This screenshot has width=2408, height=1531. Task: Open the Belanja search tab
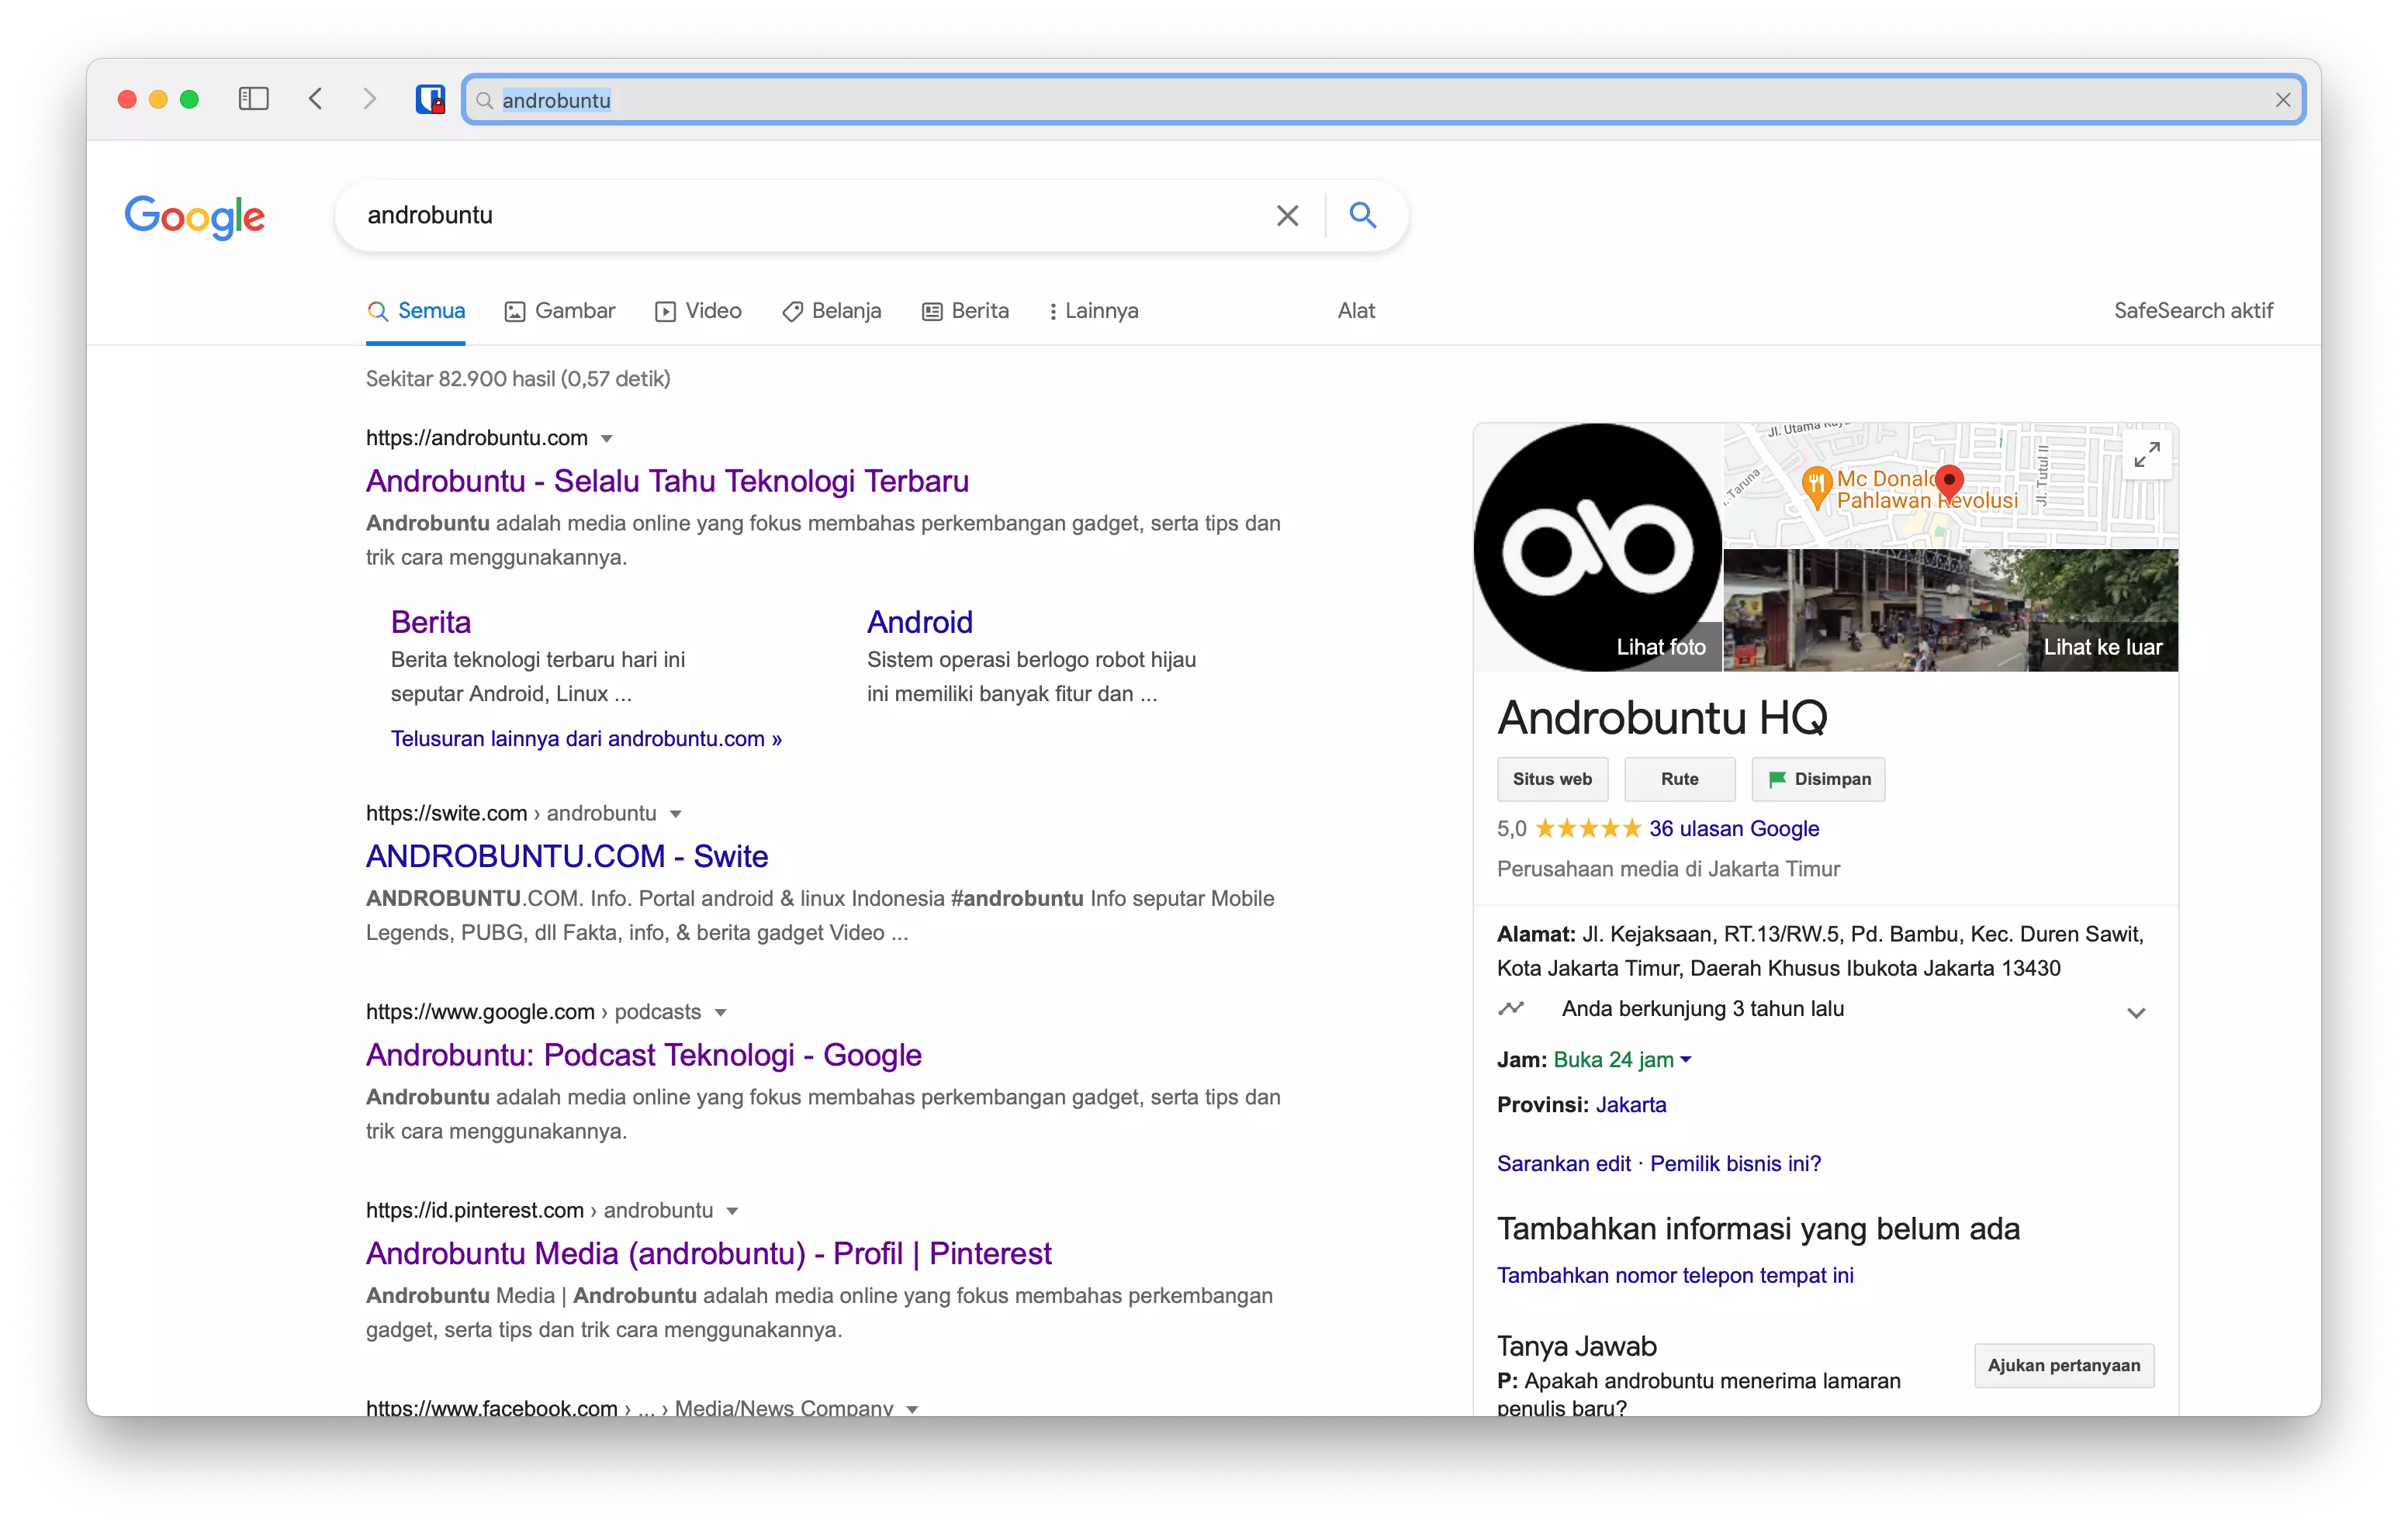click(x=832, y=311)
